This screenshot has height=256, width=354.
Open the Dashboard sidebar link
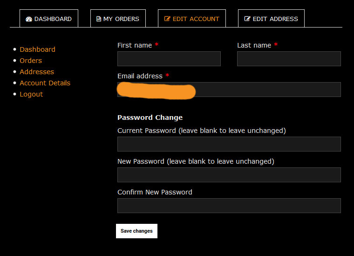[x=37, y=49]
